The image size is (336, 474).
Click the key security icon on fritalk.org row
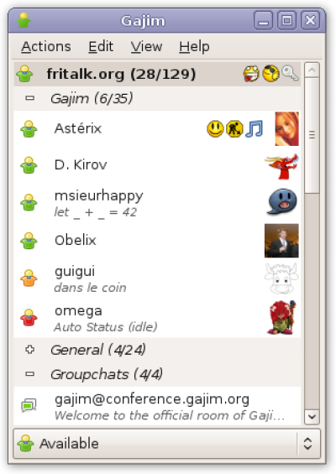point(290,74)
